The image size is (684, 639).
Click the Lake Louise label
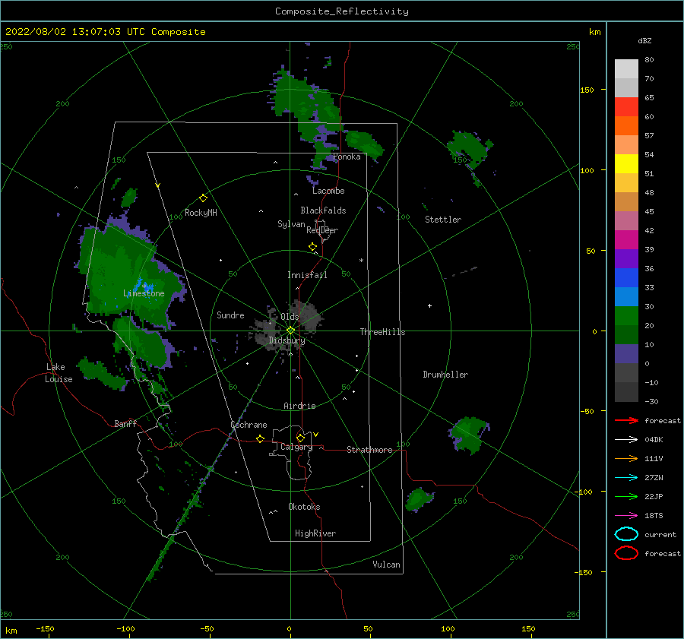pos(59,373)
